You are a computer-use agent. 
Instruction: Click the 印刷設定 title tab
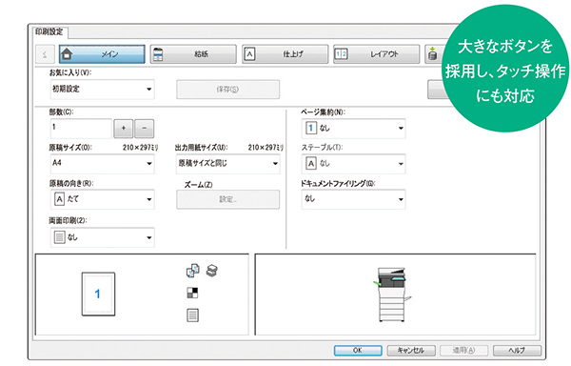pyautogui.click(x=49, y=31)
